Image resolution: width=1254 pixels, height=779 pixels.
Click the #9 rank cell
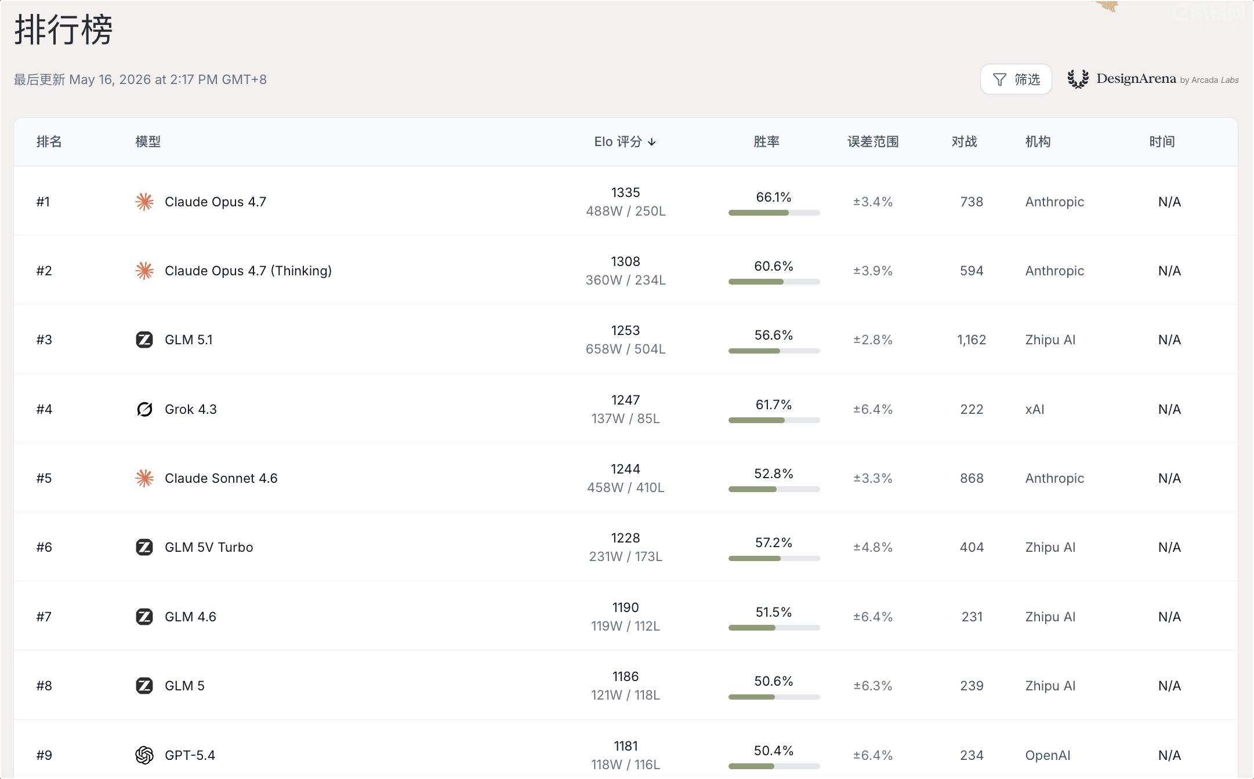(x=44, y=755)
